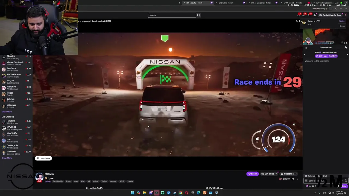The width and height of the screenshot is (349, 196).
Task: Open notifications icon with 23 badge
Action: click(x=309, y=15)
